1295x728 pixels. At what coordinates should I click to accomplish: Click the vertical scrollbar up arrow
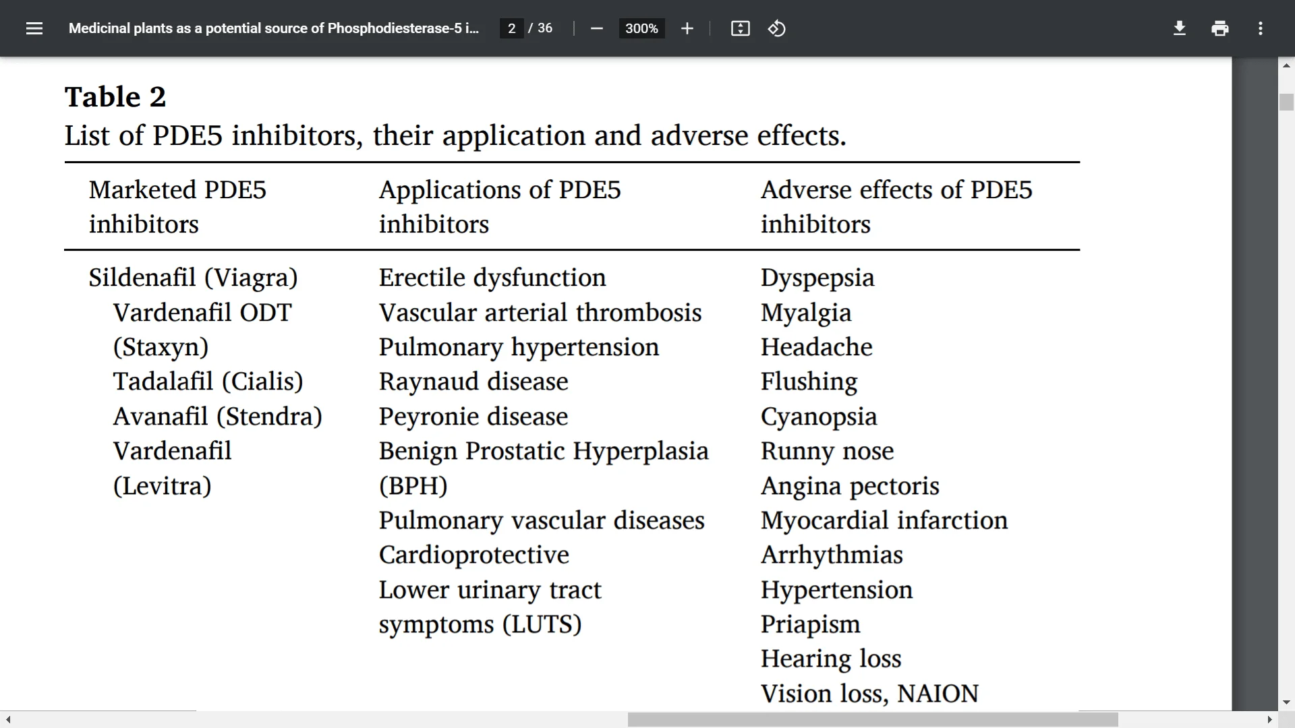tap(1286, 65)
